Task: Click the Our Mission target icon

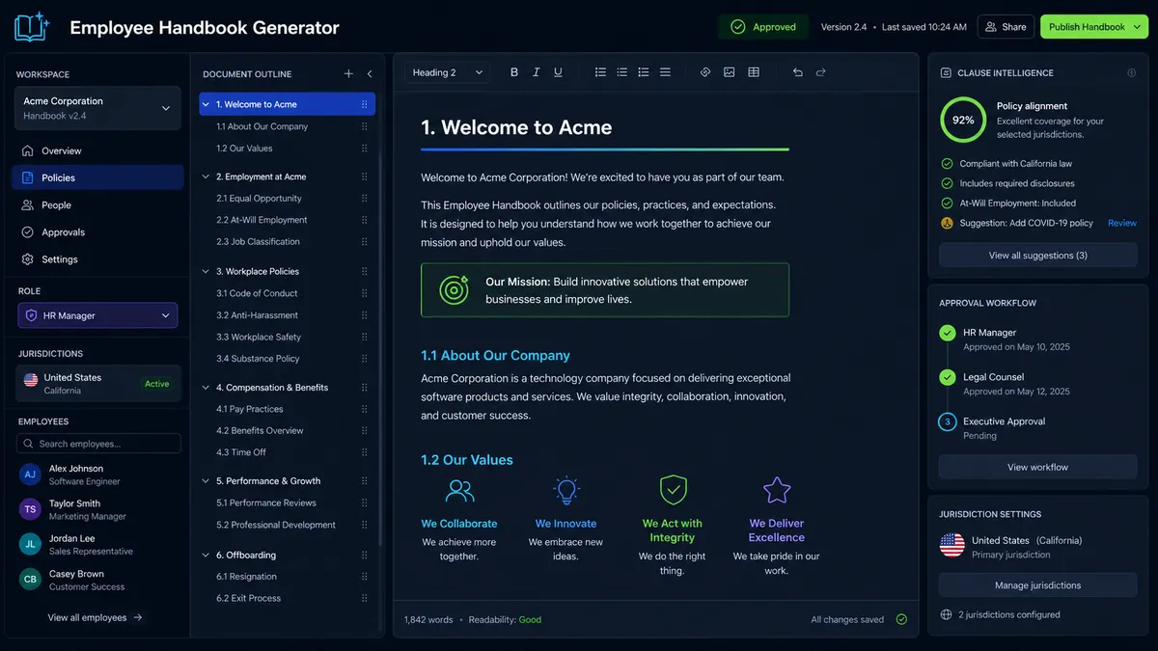Action: pyautogui.click(x=454, y=289)
